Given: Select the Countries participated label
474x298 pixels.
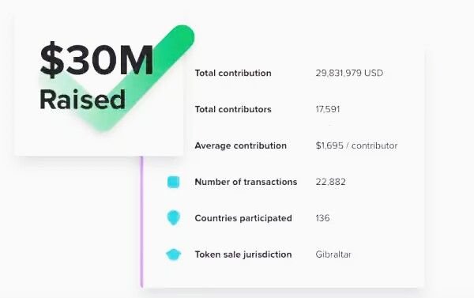Looking at the screenshot, I should click(243, 218).
